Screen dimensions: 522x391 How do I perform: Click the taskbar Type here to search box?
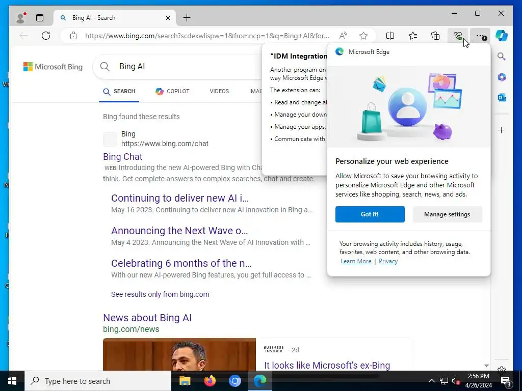(x=98, y=381)
